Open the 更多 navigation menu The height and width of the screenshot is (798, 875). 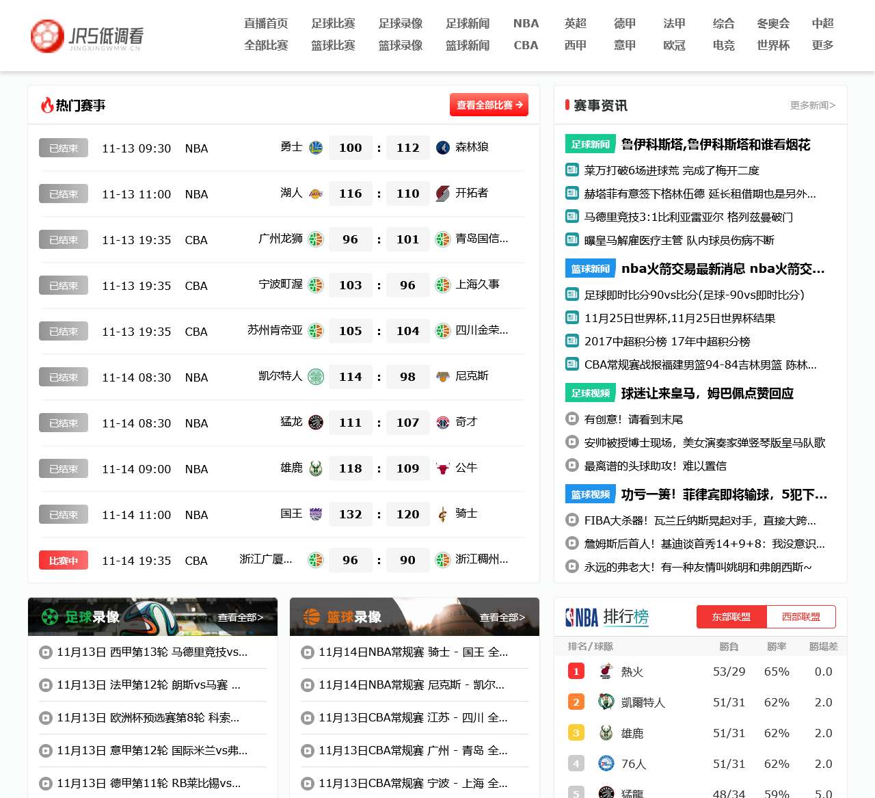tap(822, 45)
